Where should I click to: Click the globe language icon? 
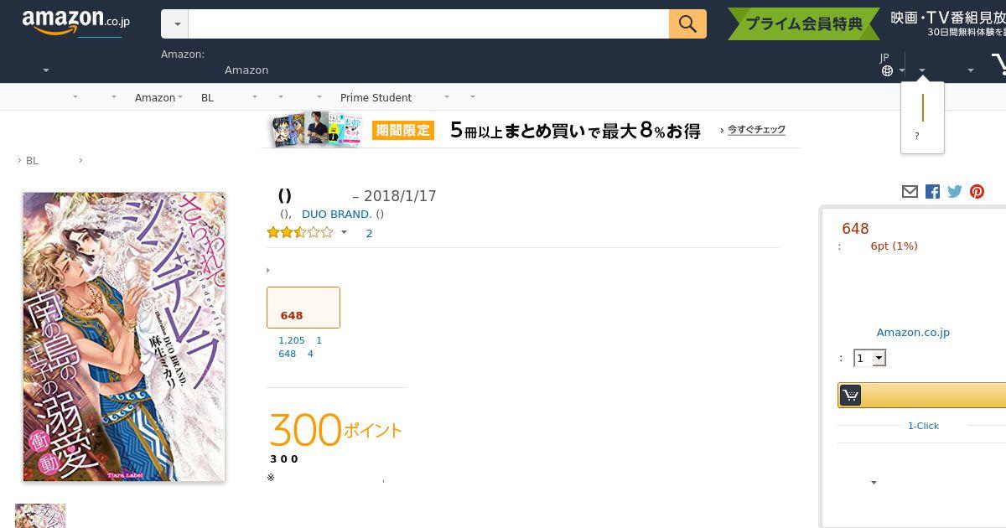tap(887, 71)
